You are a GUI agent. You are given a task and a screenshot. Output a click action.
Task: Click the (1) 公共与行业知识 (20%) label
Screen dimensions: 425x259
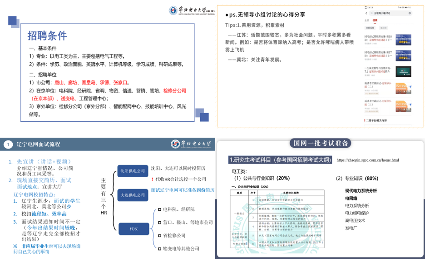pos(262,178)
